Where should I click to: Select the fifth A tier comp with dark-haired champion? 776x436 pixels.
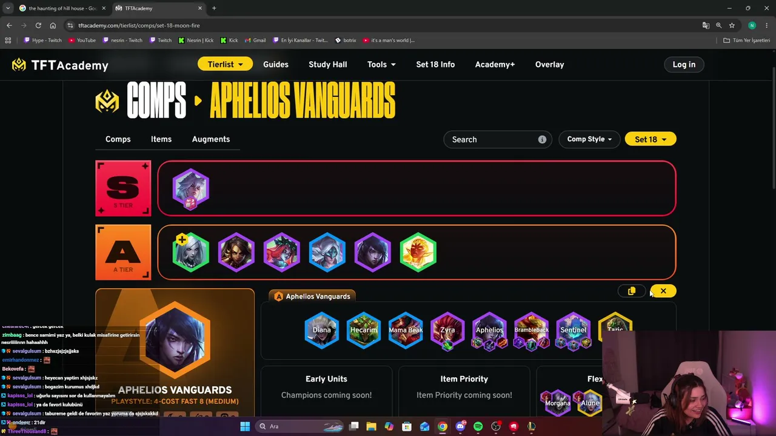(x=373, y=252)
